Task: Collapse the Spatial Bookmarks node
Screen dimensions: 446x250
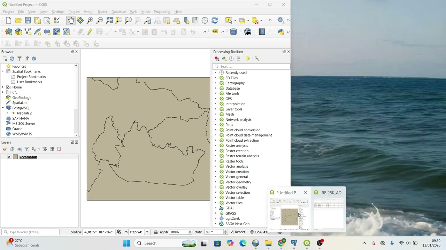Action: click(3, 72)
